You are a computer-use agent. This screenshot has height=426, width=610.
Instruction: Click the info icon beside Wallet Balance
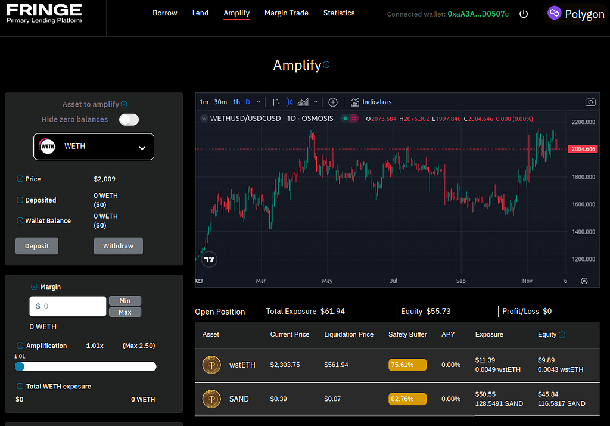(20, 220)
